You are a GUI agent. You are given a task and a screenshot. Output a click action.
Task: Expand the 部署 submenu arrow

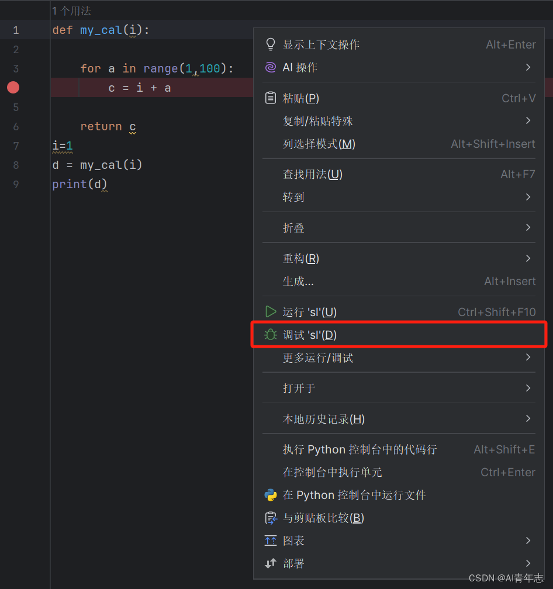[528, 563]
